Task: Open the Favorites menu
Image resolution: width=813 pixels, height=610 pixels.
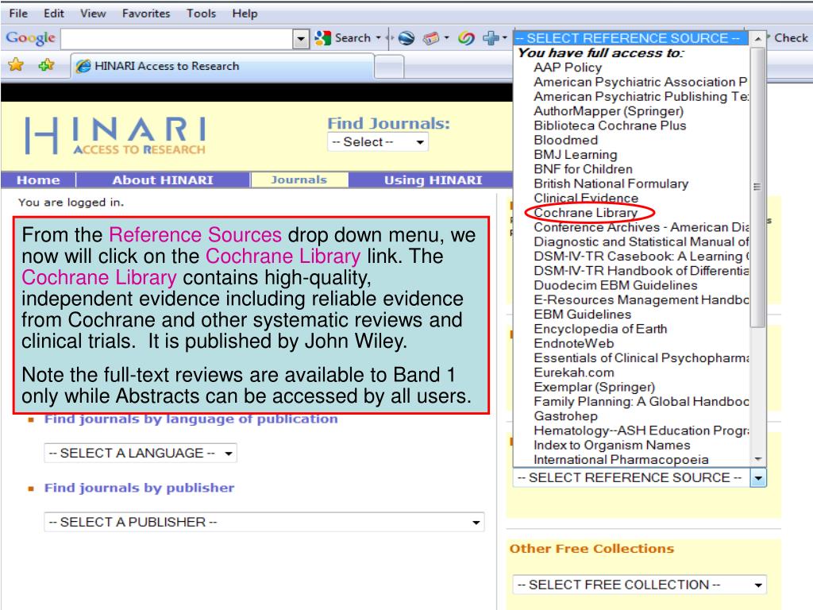Action: pos(146,14)
